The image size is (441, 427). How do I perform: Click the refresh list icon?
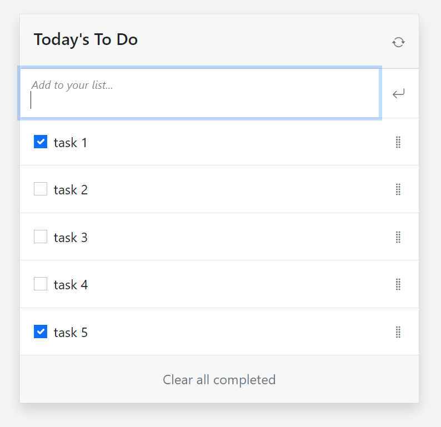tap(398, 42)
